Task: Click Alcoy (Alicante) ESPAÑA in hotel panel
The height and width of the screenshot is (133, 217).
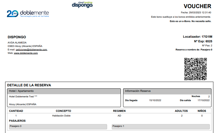Action: click(x=23, y=104)
